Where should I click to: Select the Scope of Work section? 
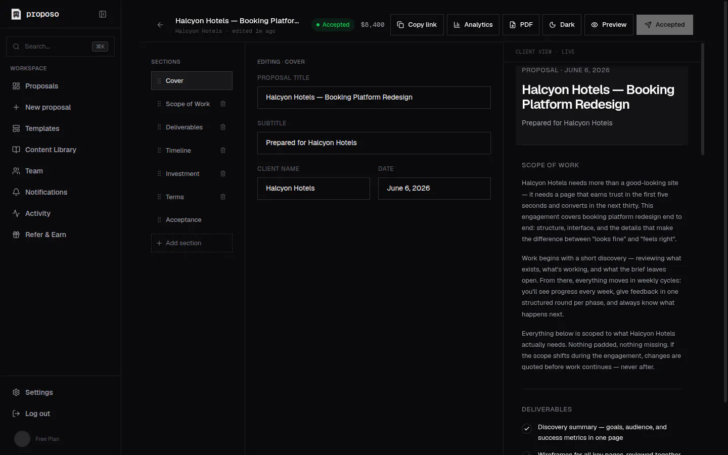(188, 104)
